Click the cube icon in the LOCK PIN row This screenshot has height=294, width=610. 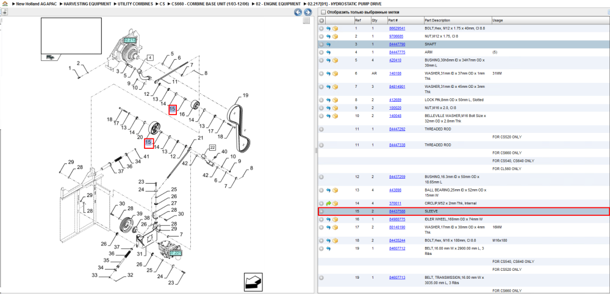click(335, 100)
